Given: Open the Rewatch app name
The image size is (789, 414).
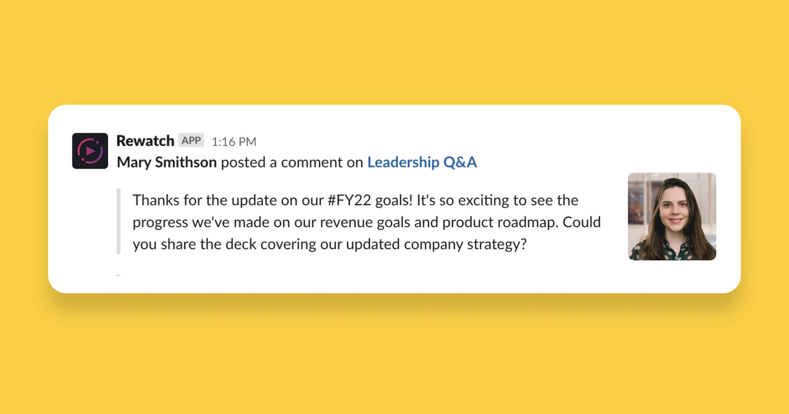Looking at the screenshot, I should pyautogui.click(x=145, y=141).
